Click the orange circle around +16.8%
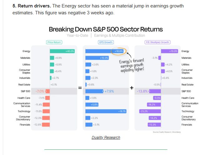 point(119,51)
